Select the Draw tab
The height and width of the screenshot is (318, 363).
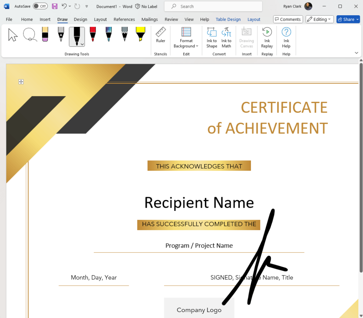pos(62,19)
